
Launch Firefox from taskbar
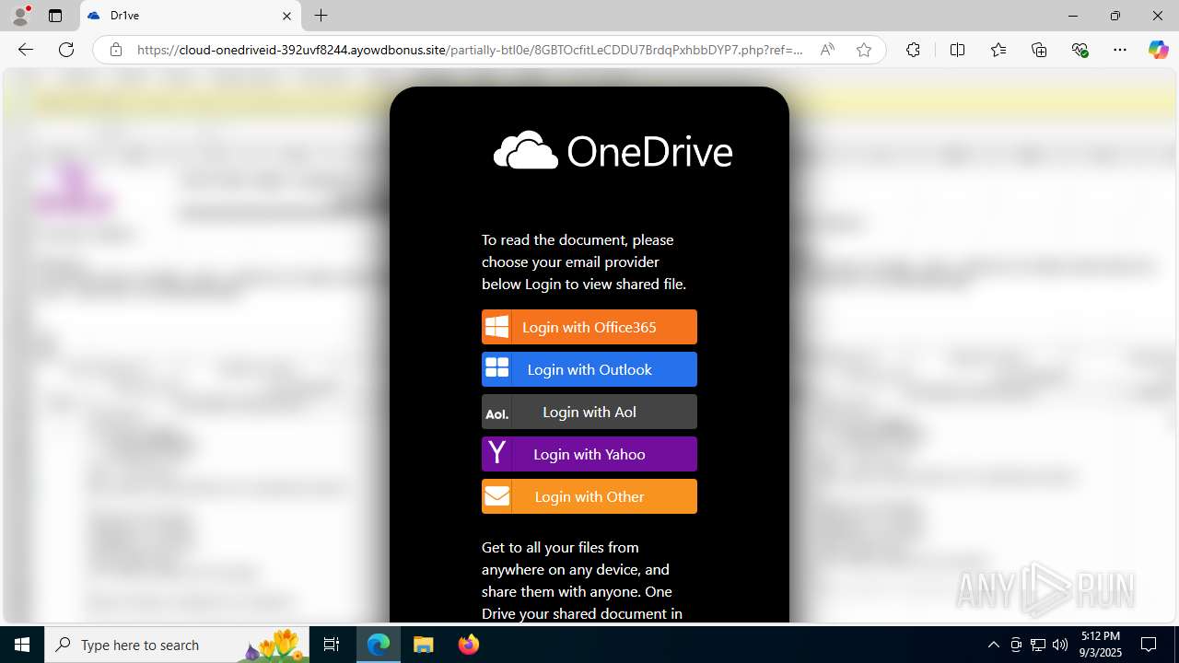tap(469, 645)
